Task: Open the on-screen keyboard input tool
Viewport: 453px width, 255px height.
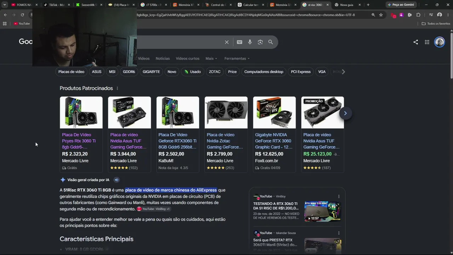Action: 240,42
